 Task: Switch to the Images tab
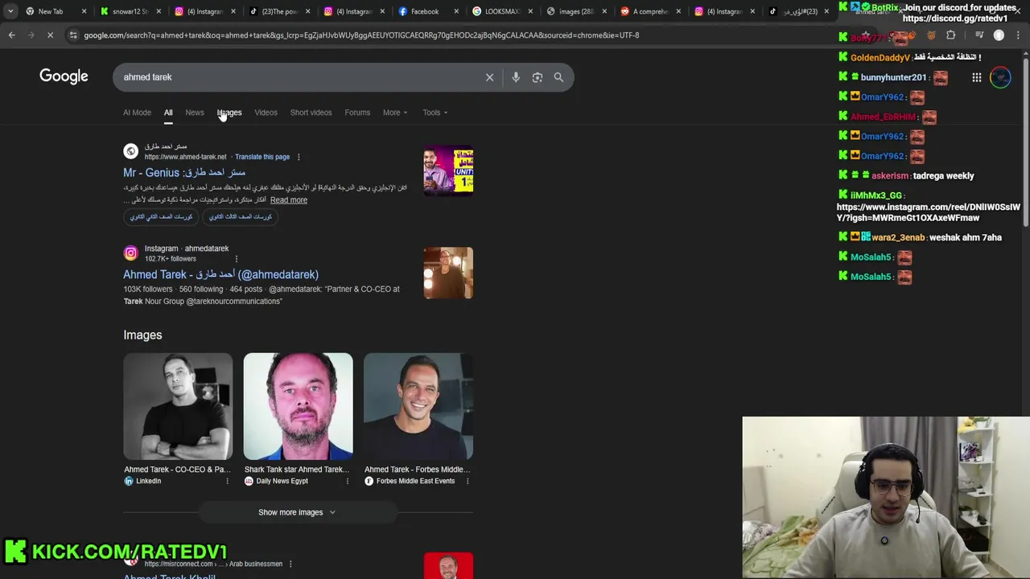[x=229, y=113]
